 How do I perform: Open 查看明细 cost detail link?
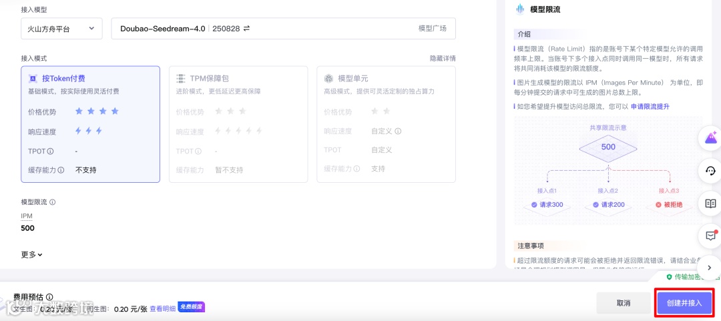[162, 308]
